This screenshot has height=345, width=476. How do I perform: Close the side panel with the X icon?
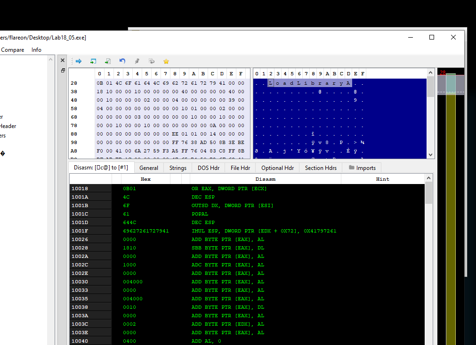click(63, 60)
